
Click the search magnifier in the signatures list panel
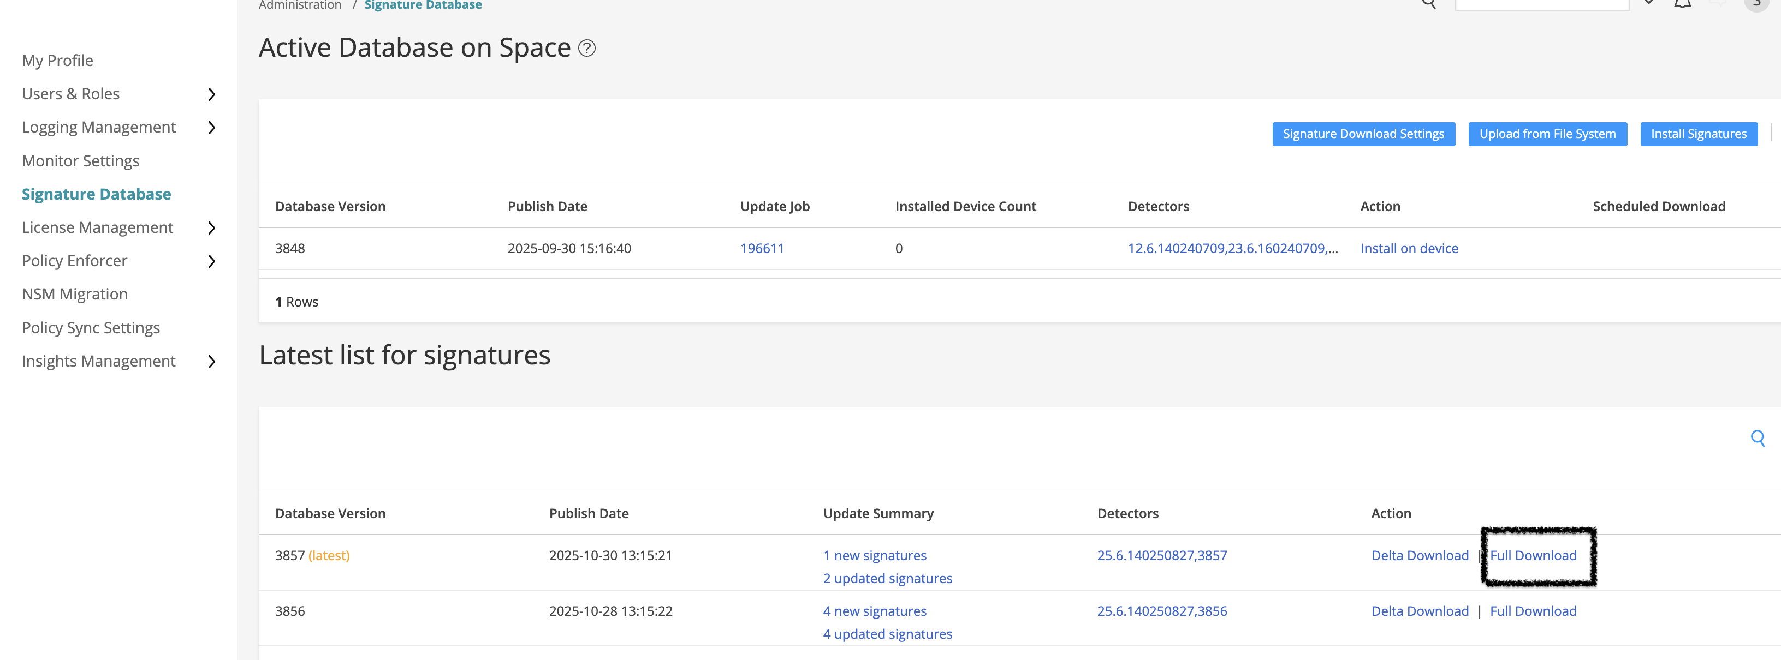(1757, 437)
